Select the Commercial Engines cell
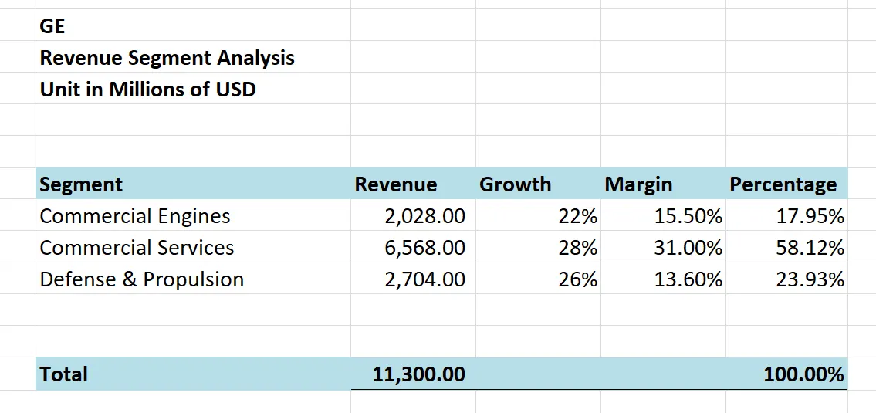This screenshot has height=413, width=876. point(135,216)
